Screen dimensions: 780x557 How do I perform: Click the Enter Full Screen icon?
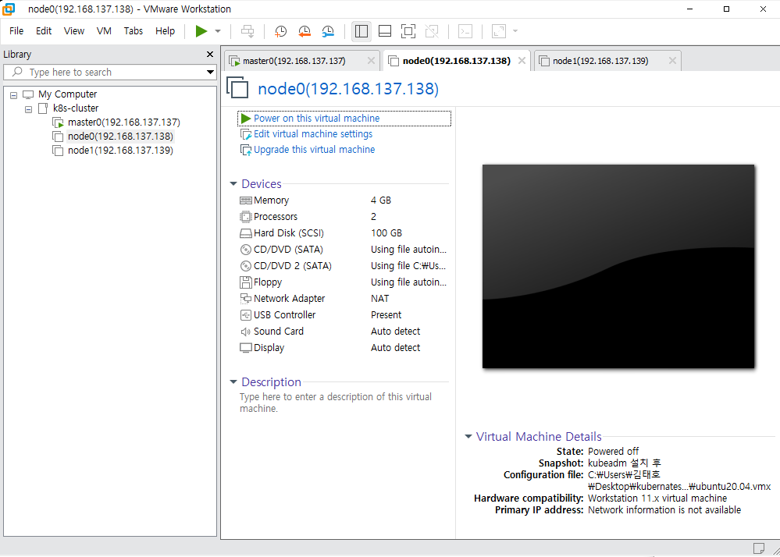[x=408, y=31]
